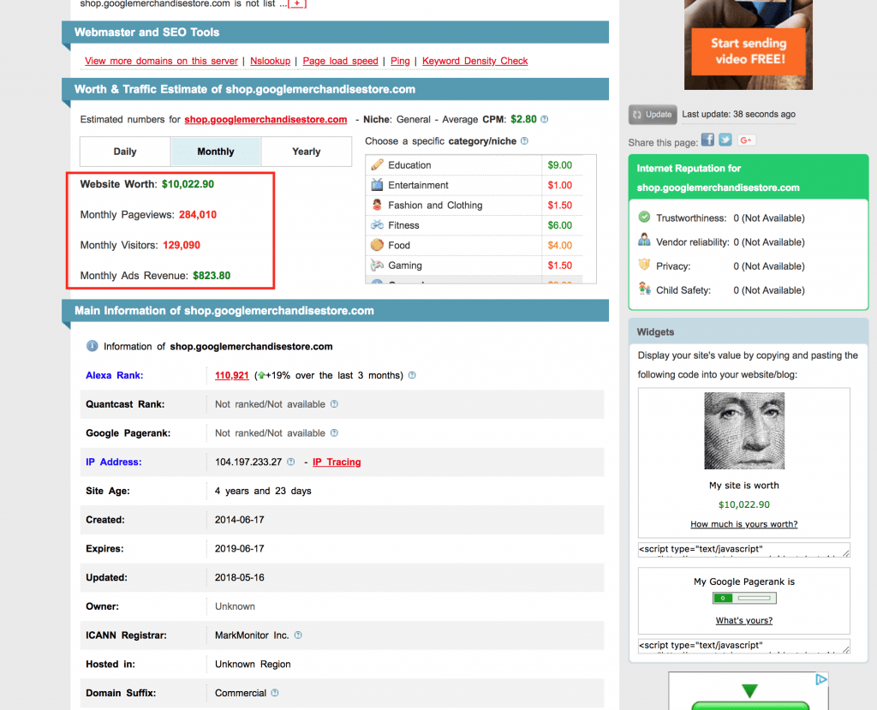Switch to the Daily estimate tab
The width and height of the screenshot is (877, 710).
(125, 152)
